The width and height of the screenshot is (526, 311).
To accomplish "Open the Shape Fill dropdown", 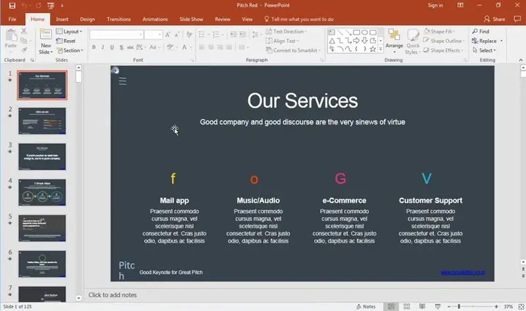I will point(439,32).
